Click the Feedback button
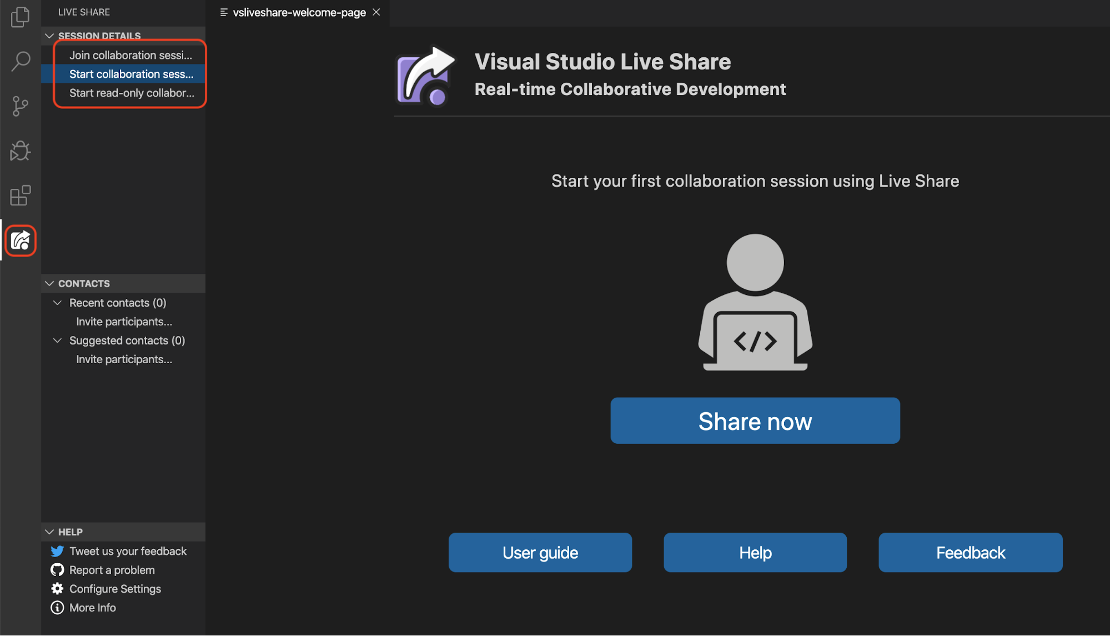This screenshot has width=1110, height=636. (971, 553)
